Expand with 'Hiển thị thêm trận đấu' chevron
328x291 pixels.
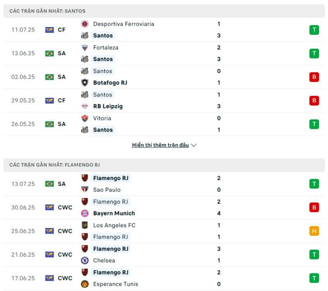pos(194,145)
